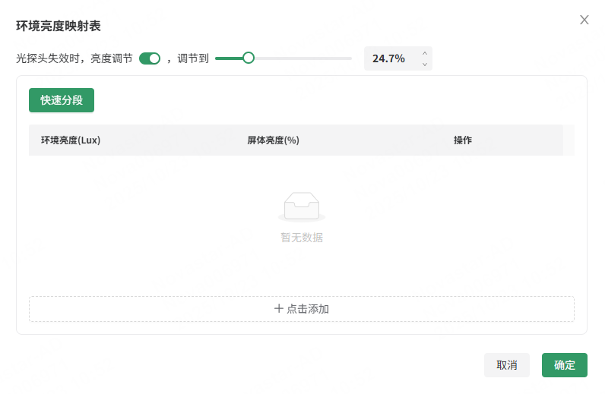605x394 pixels.
Task: Click the 环境亮度映射表 dialog title
Action: (x=59, y=26)
